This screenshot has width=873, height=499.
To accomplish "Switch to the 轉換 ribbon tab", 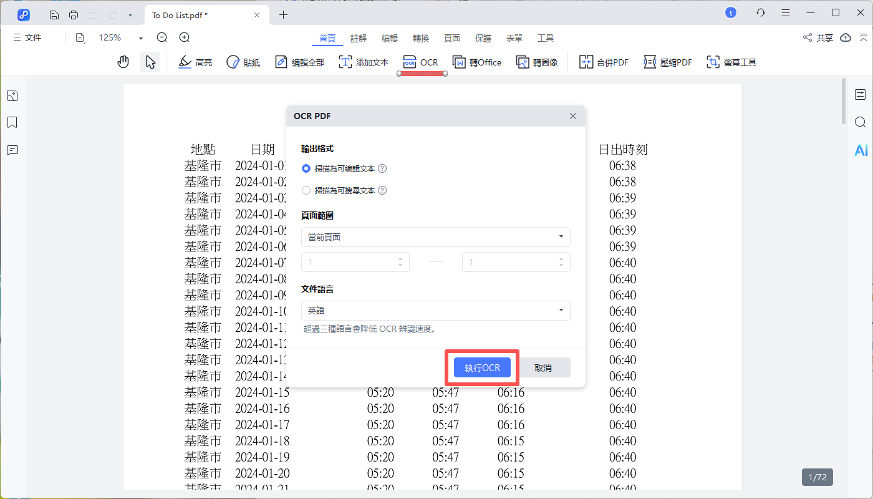I will pyautogui.click(x=420, y=38).
